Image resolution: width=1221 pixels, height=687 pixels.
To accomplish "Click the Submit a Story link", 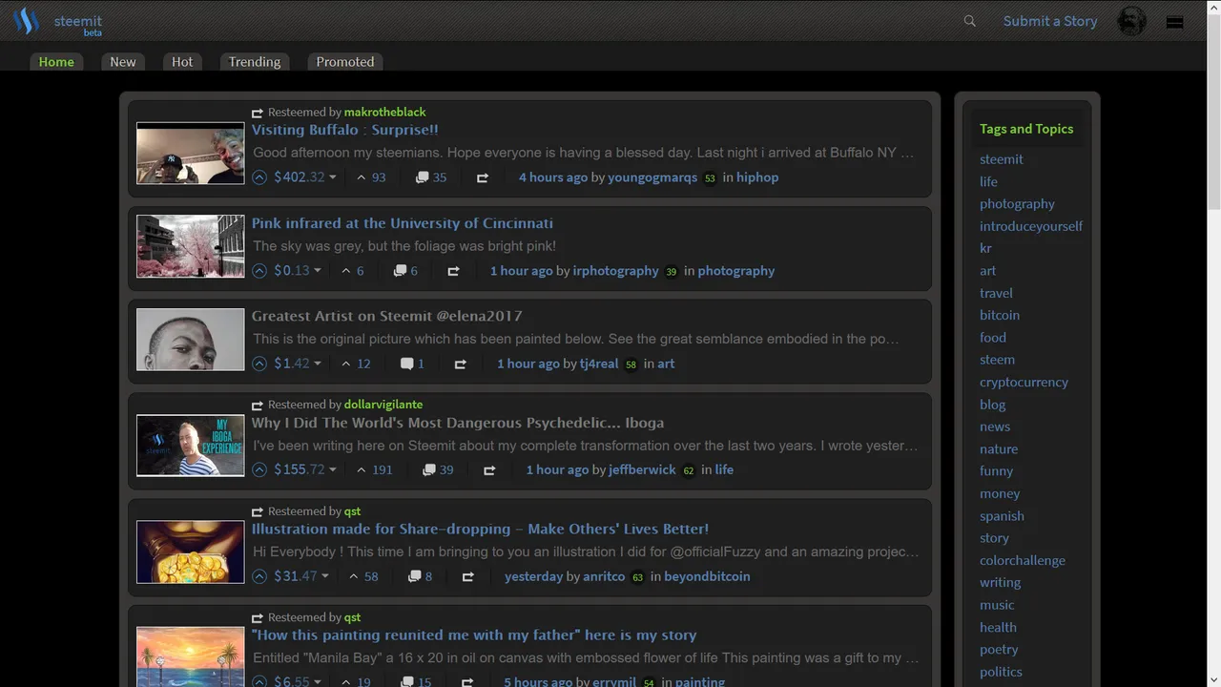I will 1050,21.
